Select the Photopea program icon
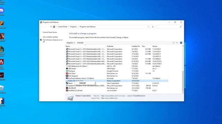The width and height of the screenshot is (222, 124). [67, 71]
